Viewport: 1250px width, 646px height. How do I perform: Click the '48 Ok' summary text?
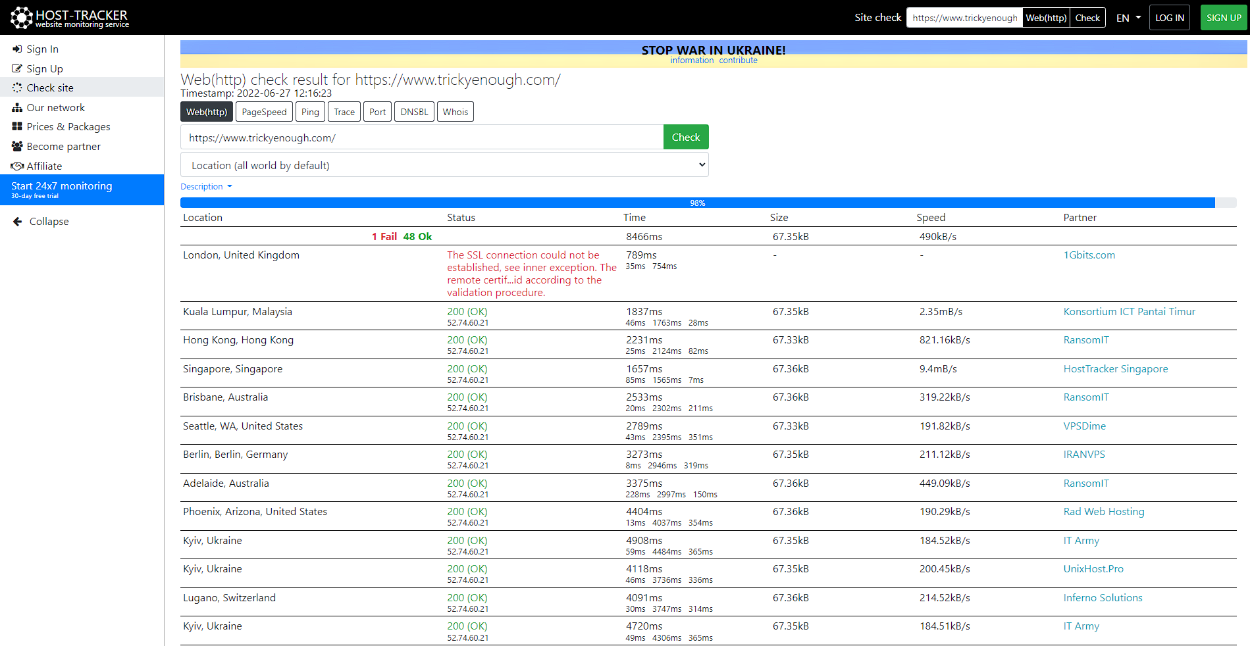coord(417,237)
